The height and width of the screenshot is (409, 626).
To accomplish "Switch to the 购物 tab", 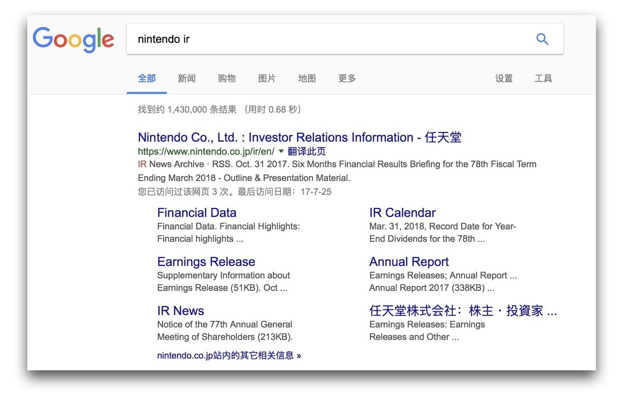I will (x=226, y=78).
